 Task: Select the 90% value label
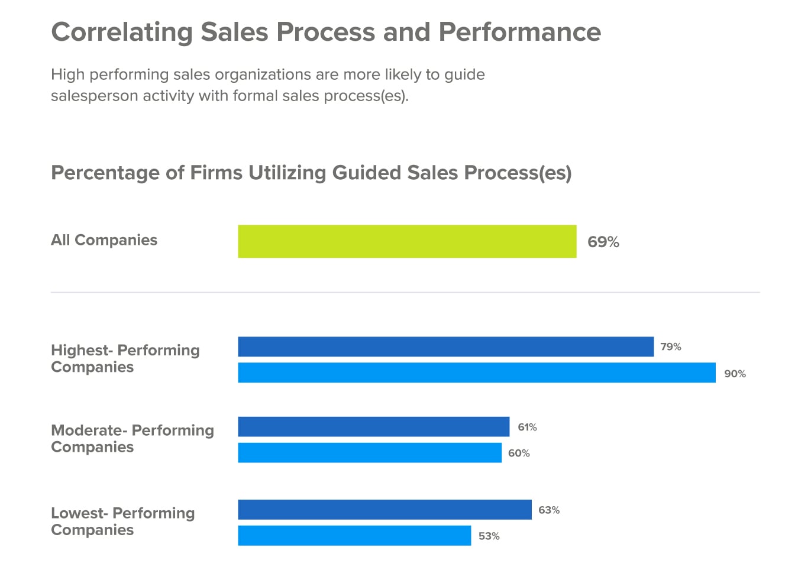[x=735, y=374]
